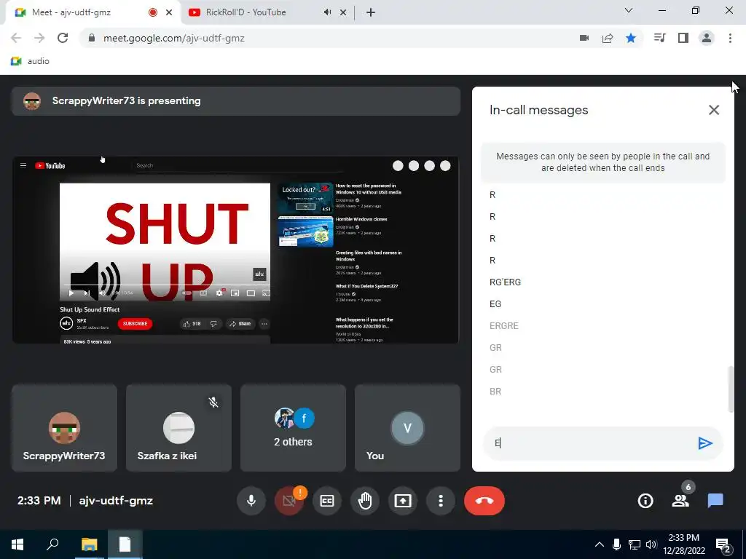Screen dimensions: 746x559
Task: Click the BR chat message
Action: [x=495, y=392]
